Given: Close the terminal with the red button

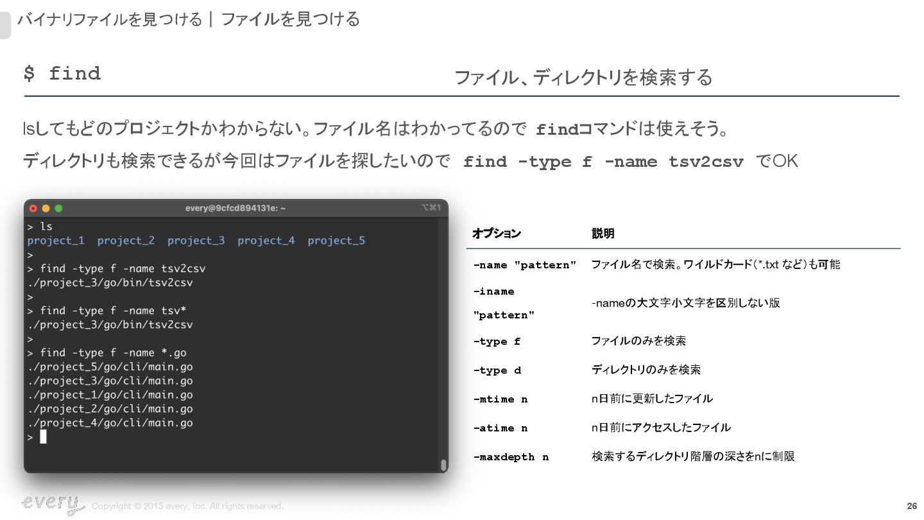Looking at the screenshot, I should (33, 208).
